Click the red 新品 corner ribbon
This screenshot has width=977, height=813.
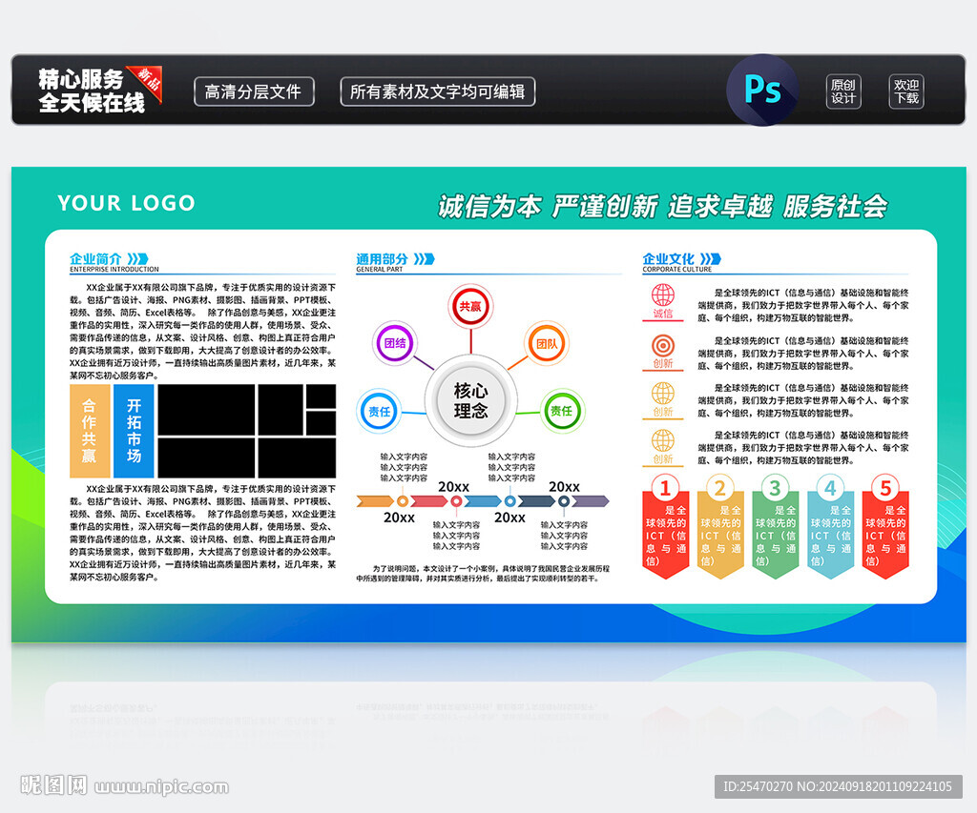(148, 81)
